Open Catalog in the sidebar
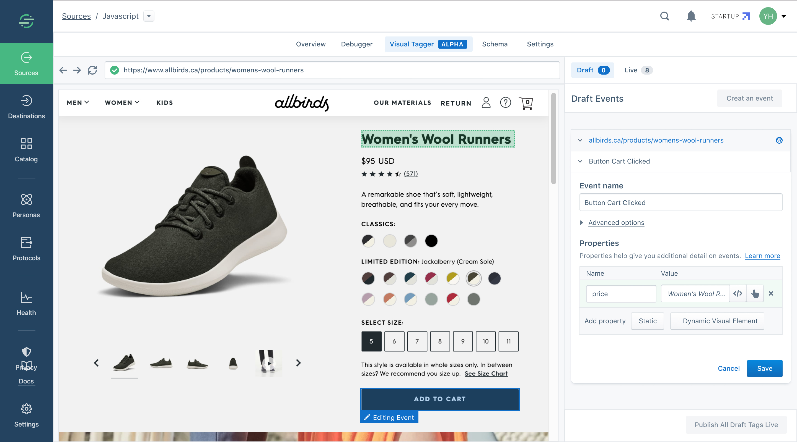797x442 pixels. [26, 150]
